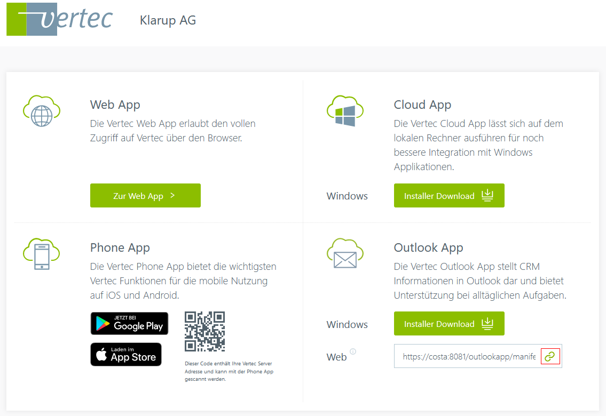Download the Outlook App Windows Installer

(449, 323)
